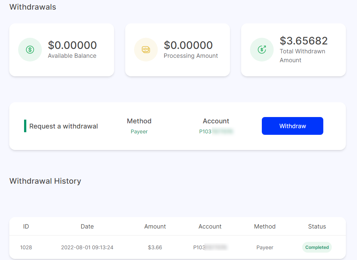This screenshot has width=357, height=260.
Task: Click the green P103 account number
Action: click(x=216, y=131)
